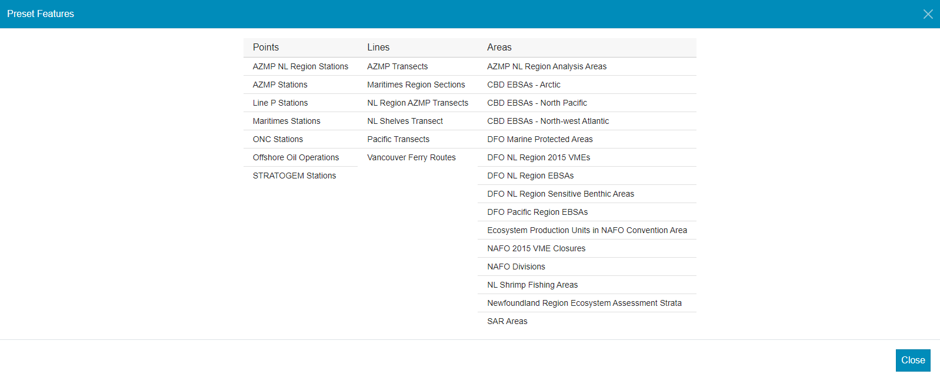This screenshot has width=940, height=381.
Task: Close the Preset Features dialog with X
Action: pos(928,14)
